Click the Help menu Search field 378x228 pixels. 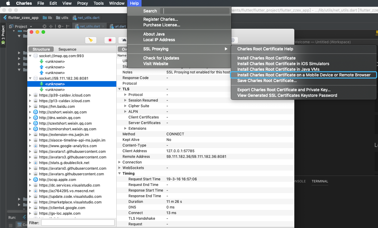pyautogui.click(x=195, y=11)
